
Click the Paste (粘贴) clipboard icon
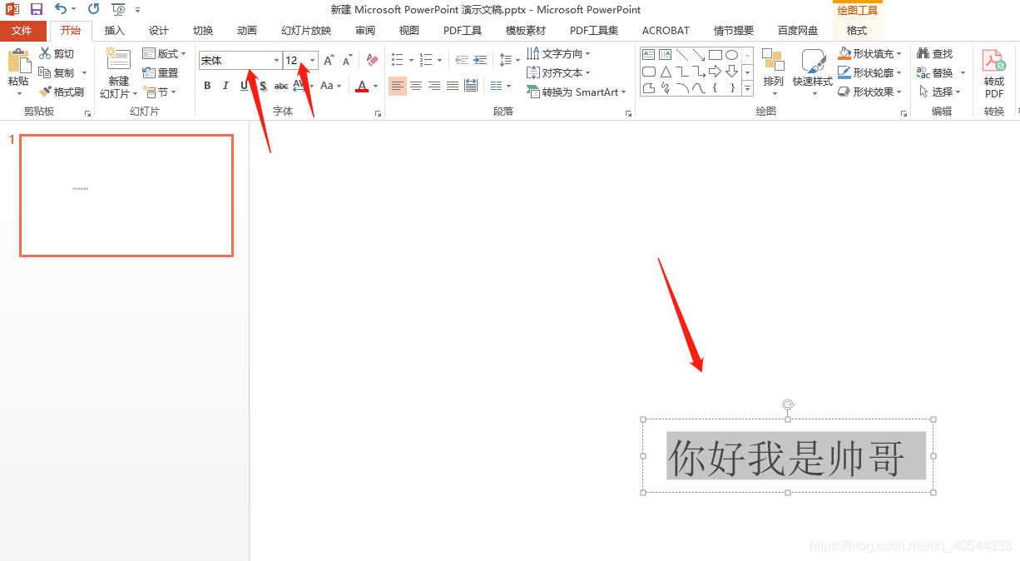(18, 62)
